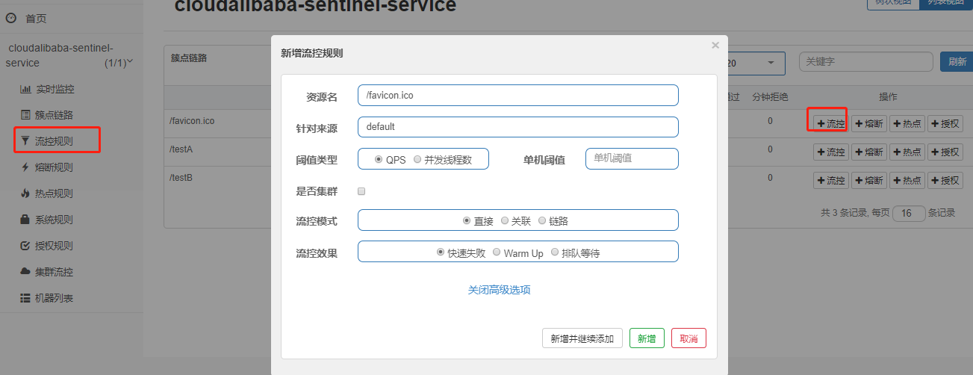Click the 操作 column header
Screen dimensions: 973x375
tap(888, 97)
